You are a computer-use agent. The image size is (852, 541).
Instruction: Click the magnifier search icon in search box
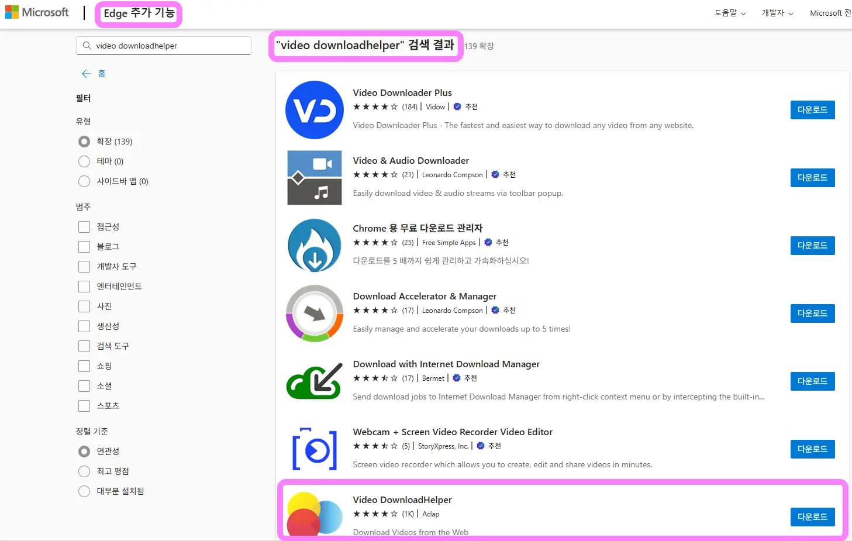click(x=87, y=46)
